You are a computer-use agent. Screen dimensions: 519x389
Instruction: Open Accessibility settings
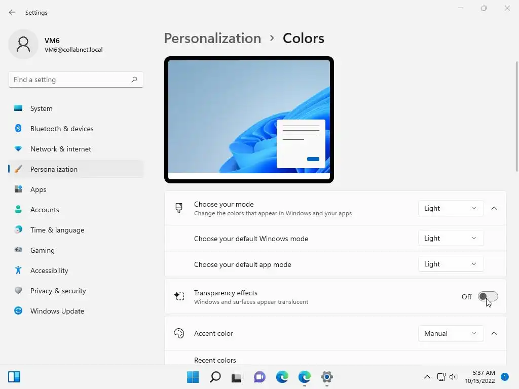point(76,270)
